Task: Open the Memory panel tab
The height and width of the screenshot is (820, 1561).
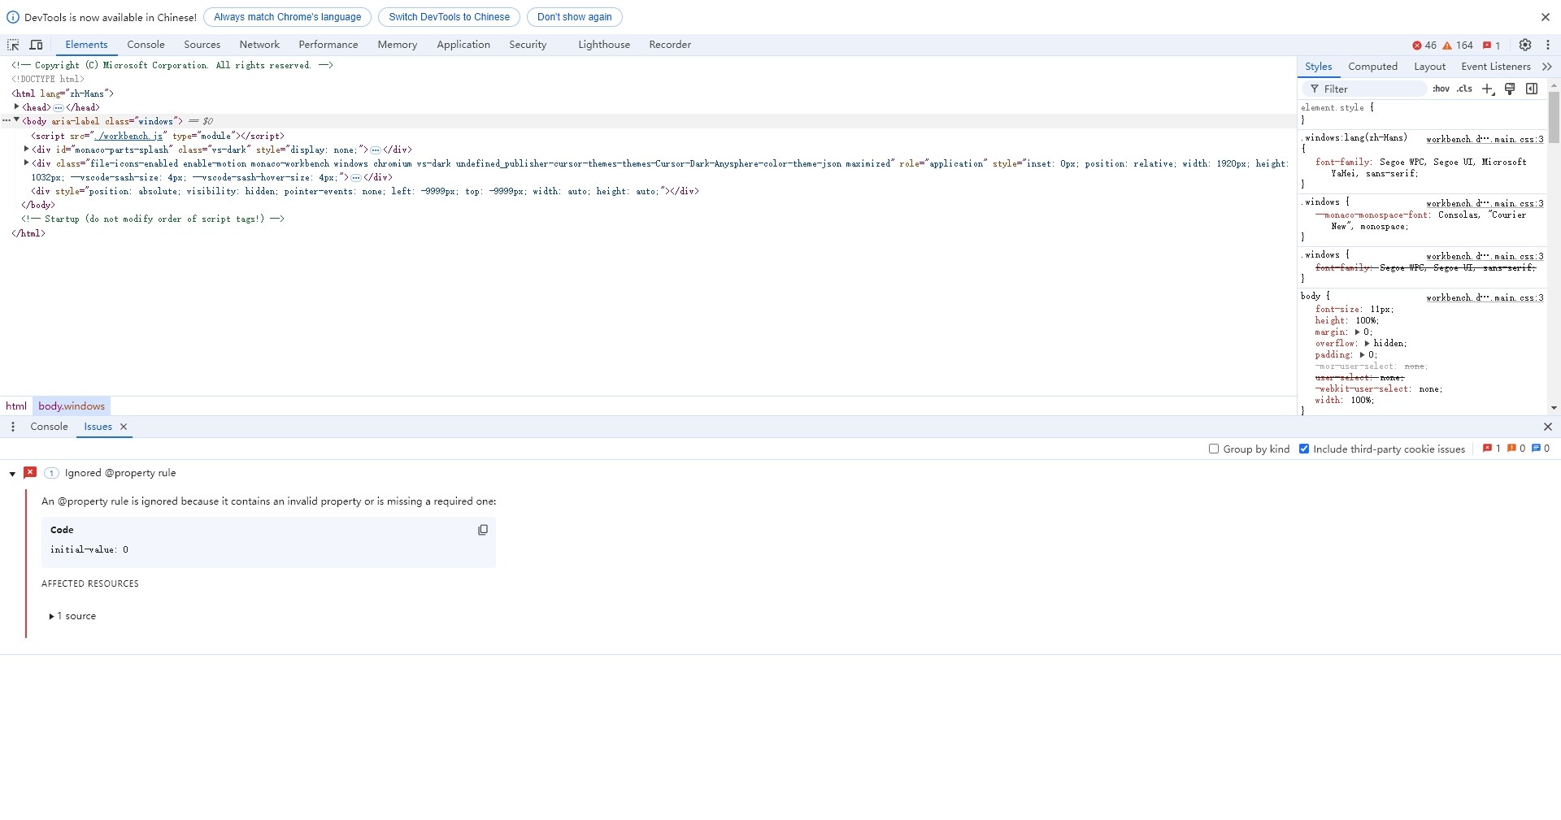Action: [x=397, y=45]
